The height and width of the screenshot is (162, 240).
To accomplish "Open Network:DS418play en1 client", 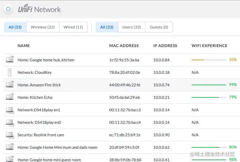I will point(39,110).
